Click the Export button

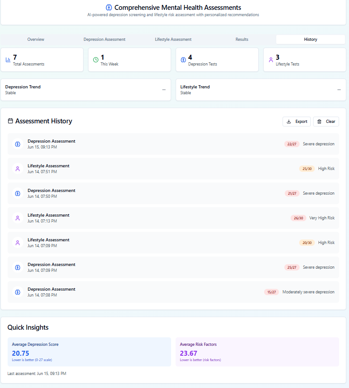(296, 121)
